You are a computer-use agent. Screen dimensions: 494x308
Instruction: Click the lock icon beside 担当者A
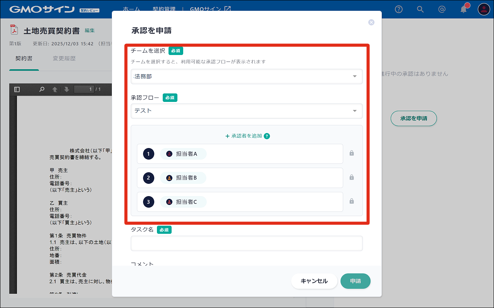351,153
